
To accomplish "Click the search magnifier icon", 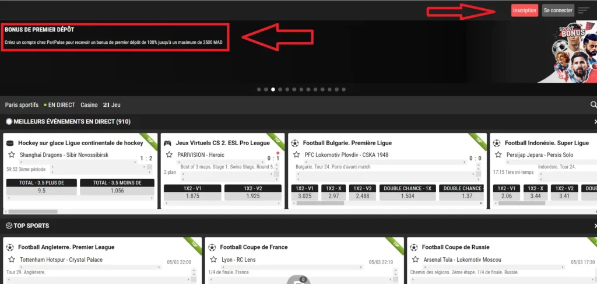I will pos(593,104).
